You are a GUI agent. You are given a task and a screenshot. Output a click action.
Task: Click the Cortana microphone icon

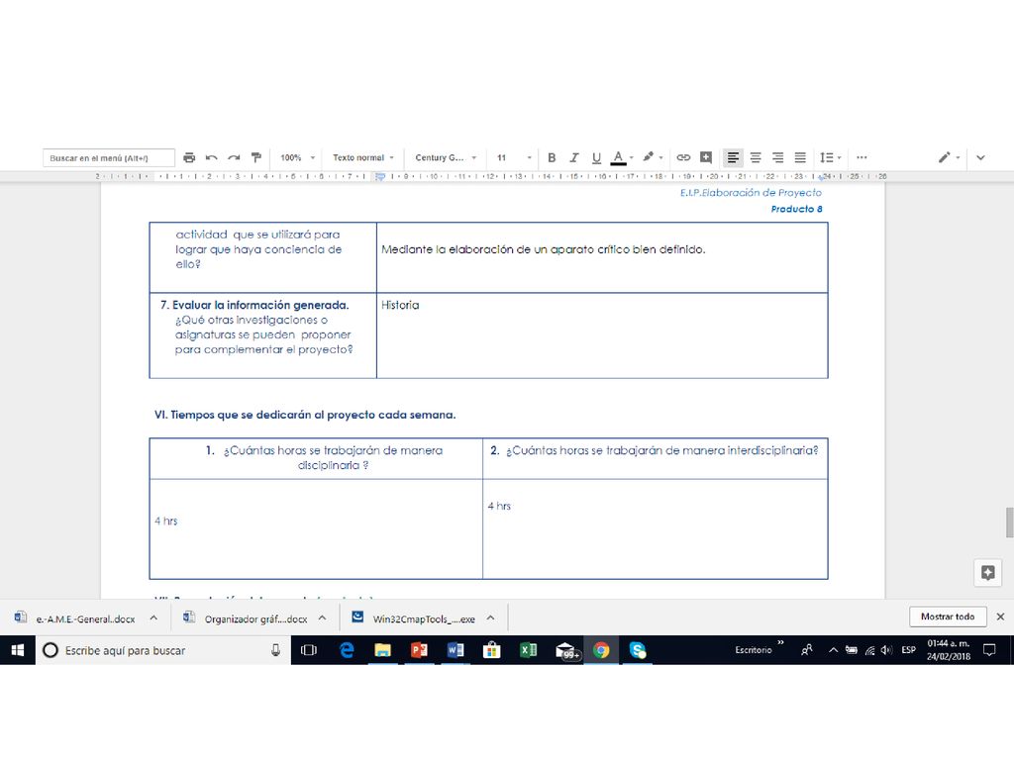click(x=275, y=650)
